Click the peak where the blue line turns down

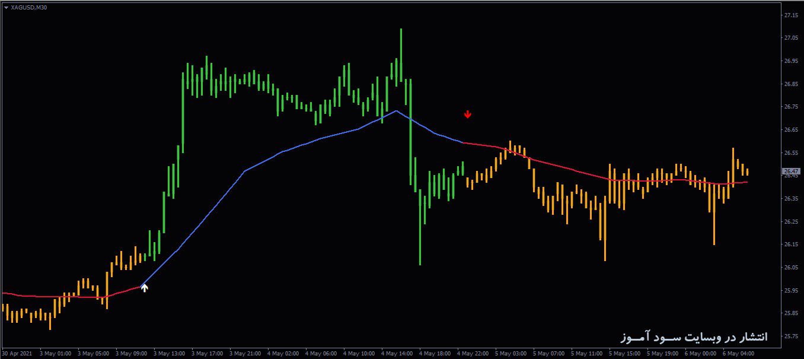396,110
